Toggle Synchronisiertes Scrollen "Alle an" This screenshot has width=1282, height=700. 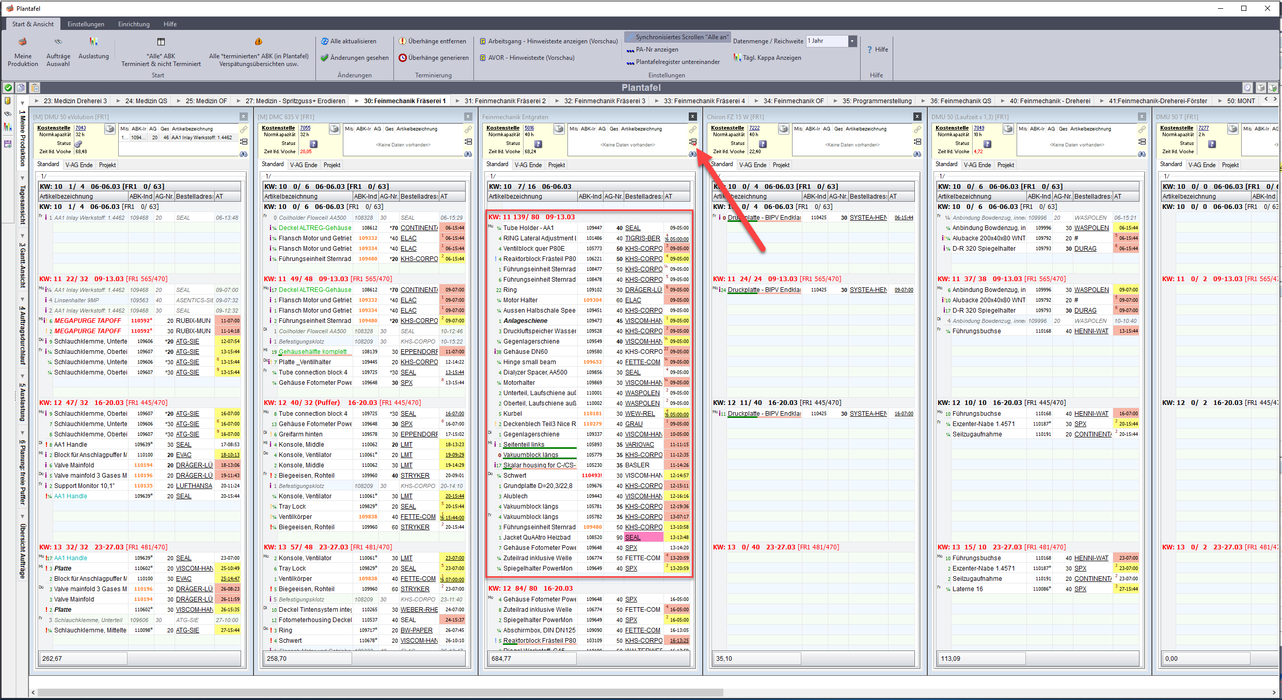point(677,37)
